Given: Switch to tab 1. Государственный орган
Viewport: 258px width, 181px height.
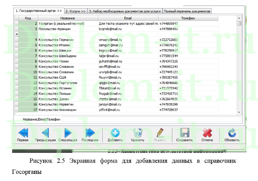Looking at the screenshot, I should (39, 11).
